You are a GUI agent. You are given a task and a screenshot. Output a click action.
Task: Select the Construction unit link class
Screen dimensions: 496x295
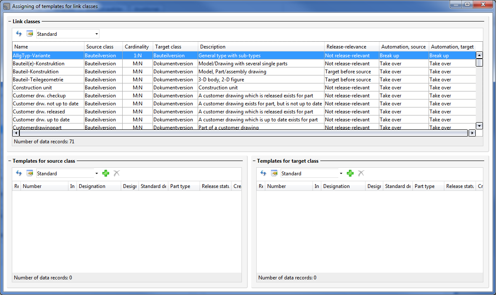point(34,88)
